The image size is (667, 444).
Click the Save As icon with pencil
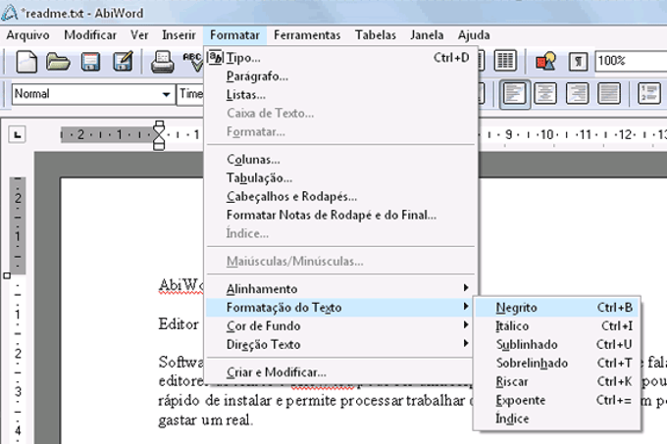pyautogui.click(x=123, y=62)
